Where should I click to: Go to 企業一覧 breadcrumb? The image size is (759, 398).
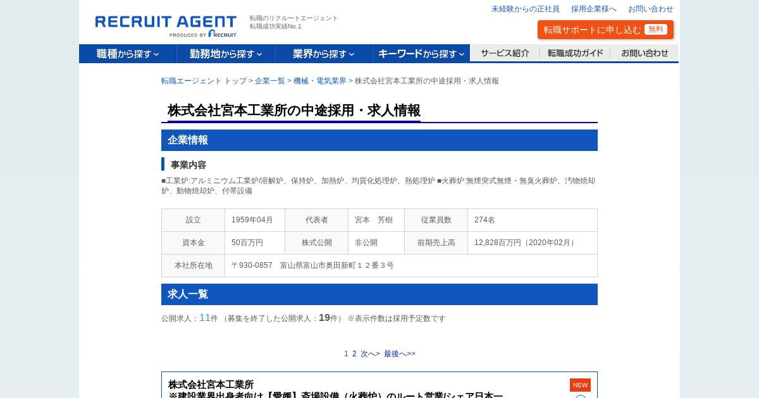tap(270, 81)
